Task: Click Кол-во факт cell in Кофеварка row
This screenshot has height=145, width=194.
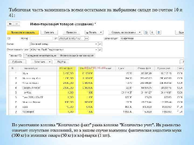Action: [x=67, y=112]
